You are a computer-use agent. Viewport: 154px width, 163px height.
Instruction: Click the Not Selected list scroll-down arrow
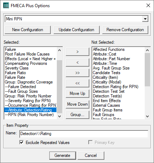[147, 116]
